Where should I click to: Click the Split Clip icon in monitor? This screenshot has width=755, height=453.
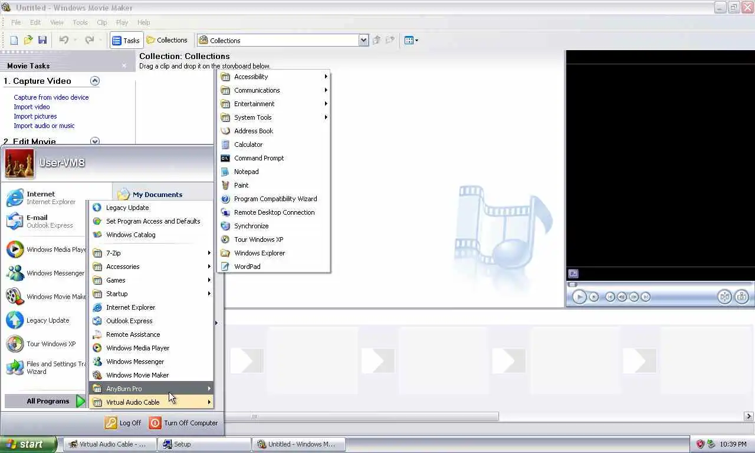[725, 297]
